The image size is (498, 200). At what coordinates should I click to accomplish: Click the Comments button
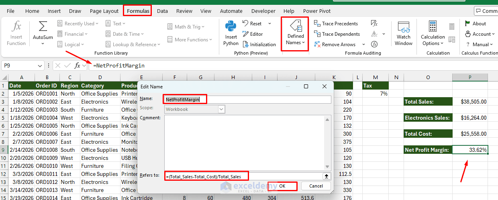(486, 11)
